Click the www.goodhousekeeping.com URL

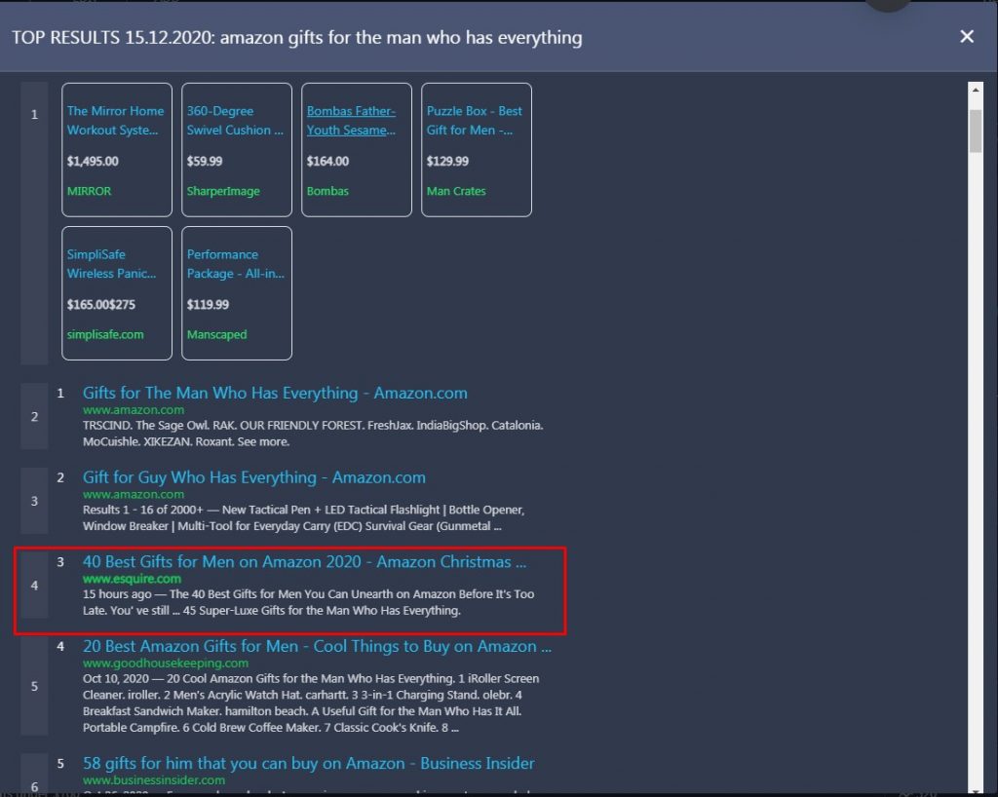point(166,663)
